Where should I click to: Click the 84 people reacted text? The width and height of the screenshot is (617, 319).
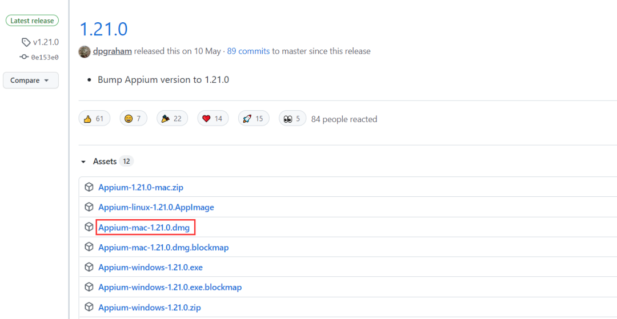344,119
